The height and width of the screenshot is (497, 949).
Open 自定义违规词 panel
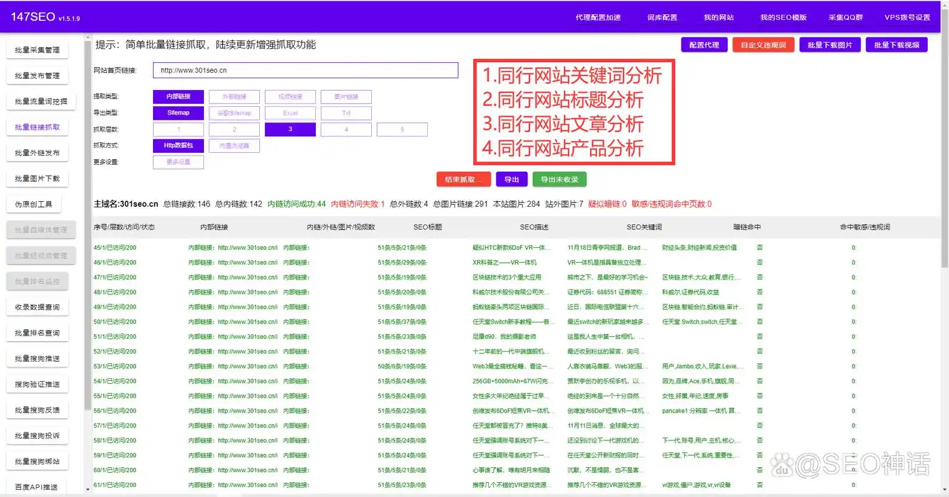(763, 44)
